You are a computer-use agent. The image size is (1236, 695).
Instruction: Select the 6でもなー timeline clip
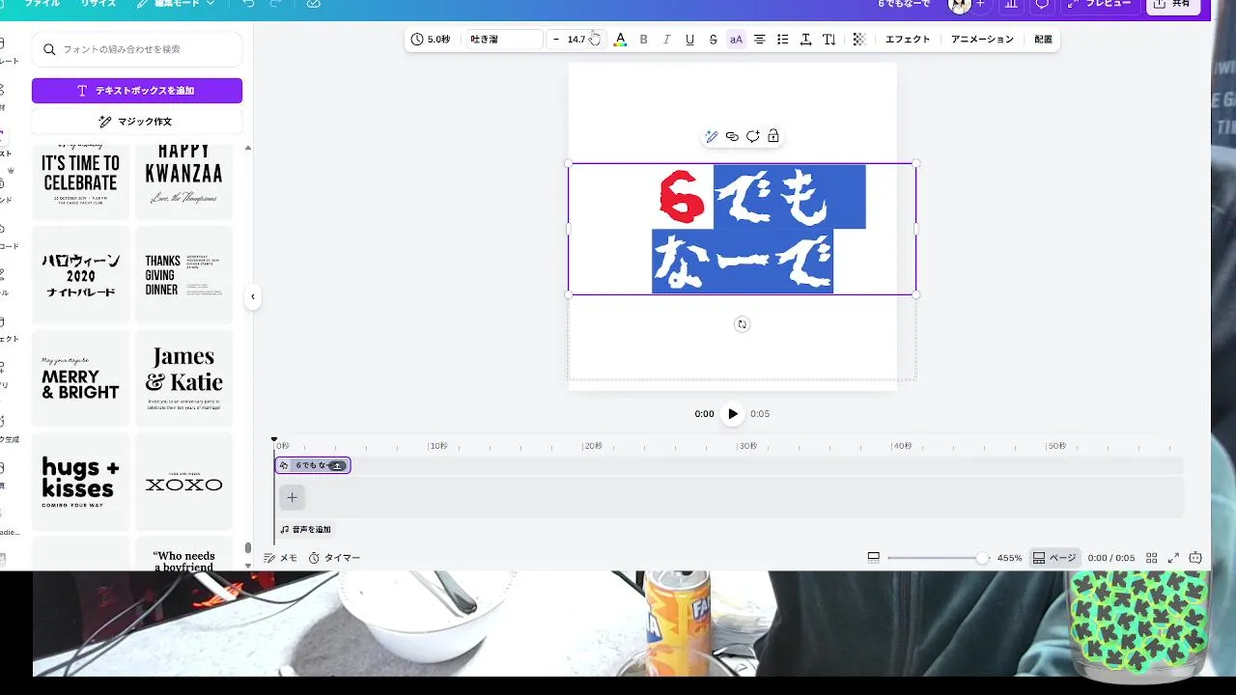point(313,465)
